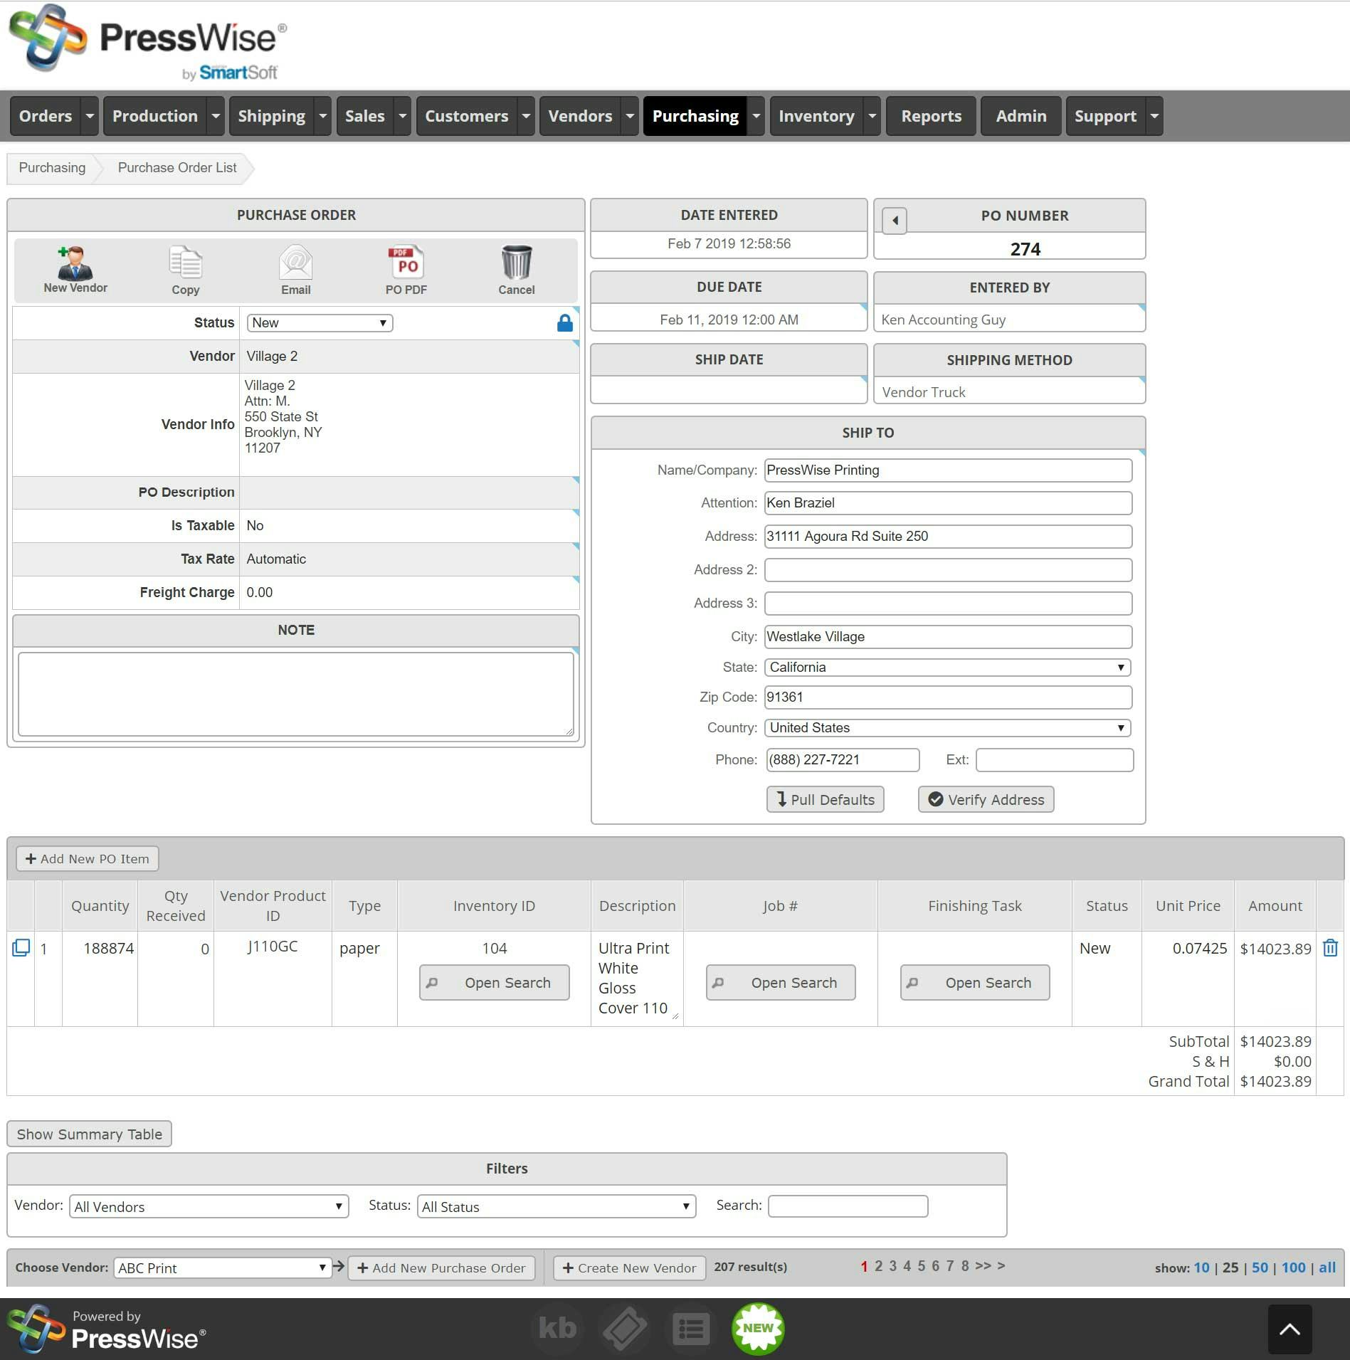Screen dimensions: 1350x1360
Task: Click the Name/Company input field
Action: click(x=948, y=470)
